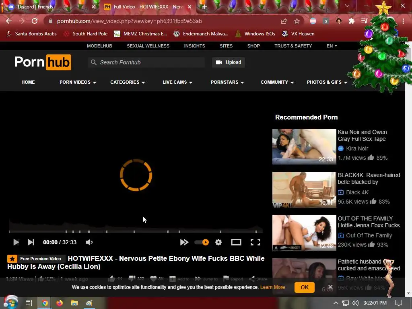Screen dimensions: 412x309
Task: Open a new browser tab
Action: click(205, 7)
